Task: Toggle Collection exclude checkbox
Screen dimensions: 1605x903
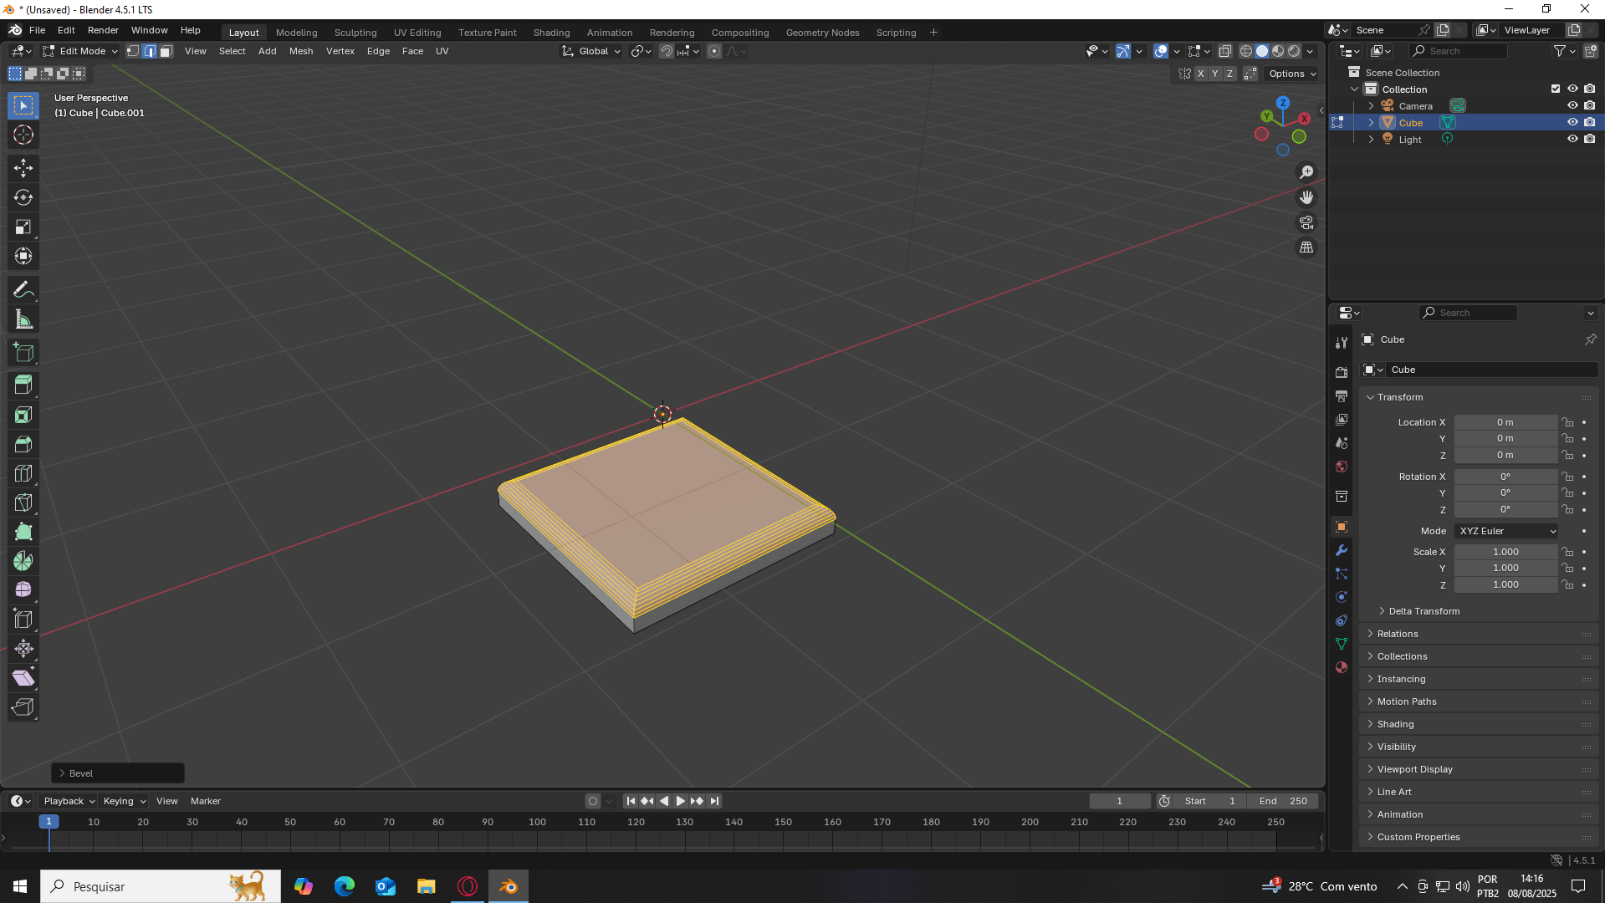Action: (x=1556, y=89)
